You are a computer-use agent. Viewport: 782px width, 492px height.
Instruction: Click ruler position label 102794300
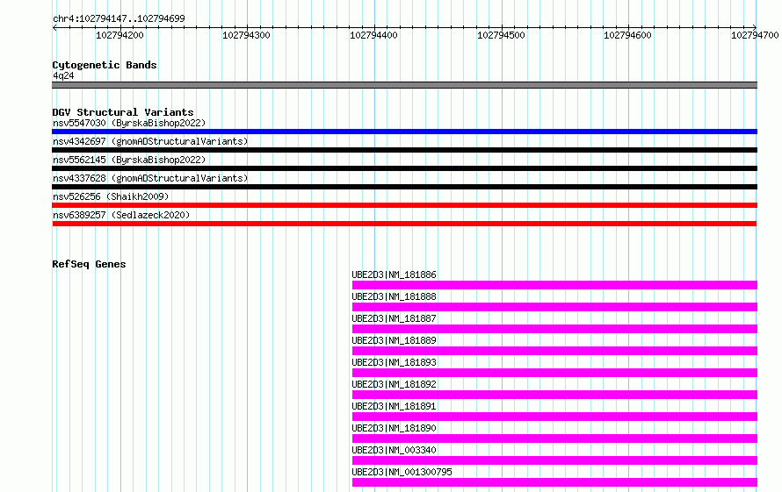click(246, 35)
